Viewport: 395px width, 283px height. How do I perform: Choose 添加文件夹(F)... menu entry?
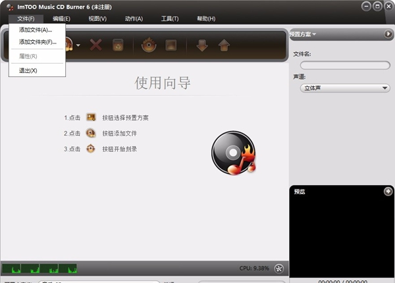click(x=37, y=42)
